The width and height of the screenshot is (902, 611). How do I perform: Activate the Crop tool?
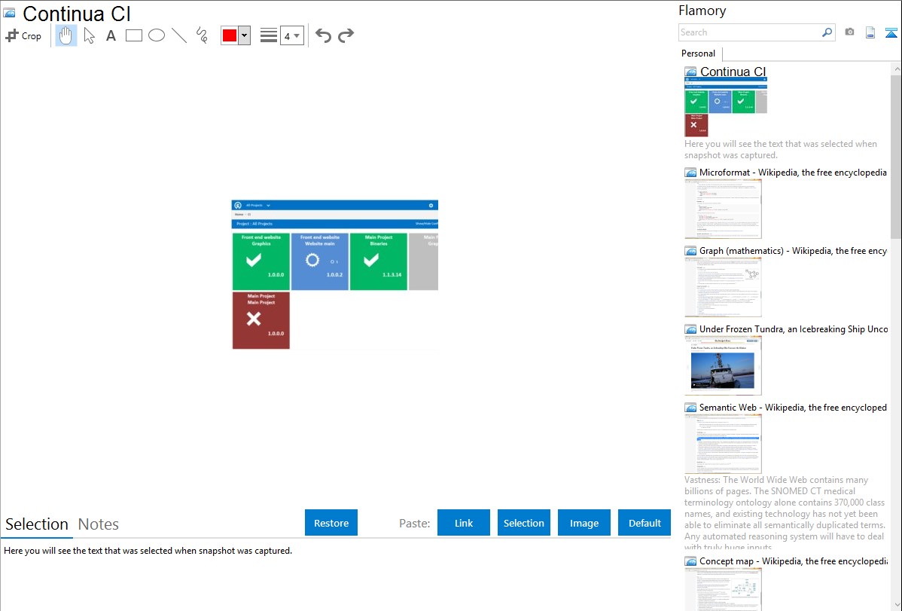pyautogui.click(x=23, y=35)
